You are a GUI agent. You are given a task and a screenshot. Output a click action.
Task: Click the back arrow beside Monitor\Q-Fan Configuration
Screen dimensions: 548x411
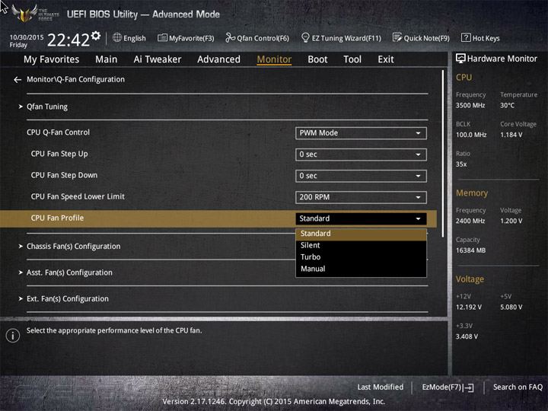18,80
